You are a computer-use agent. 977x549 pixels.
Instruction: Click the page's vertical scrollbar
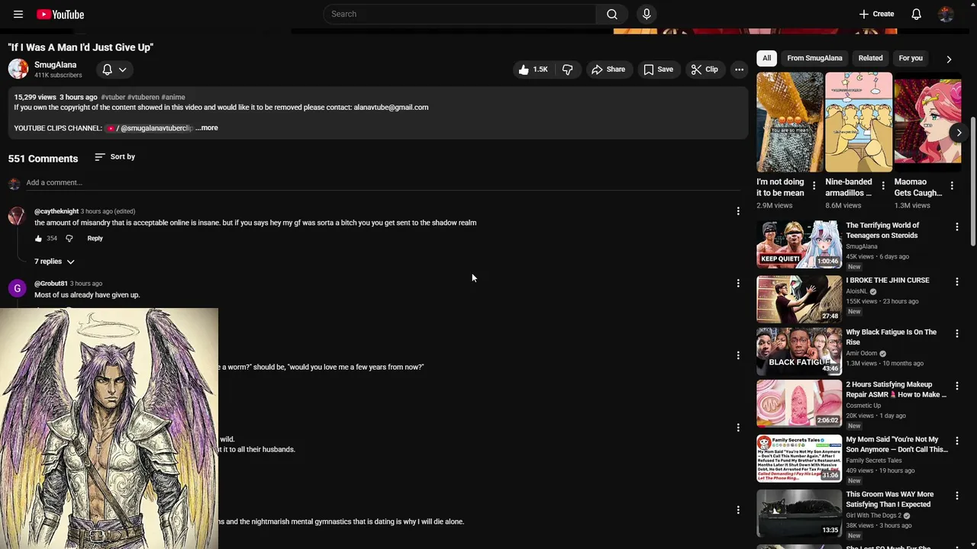(973, 181)
